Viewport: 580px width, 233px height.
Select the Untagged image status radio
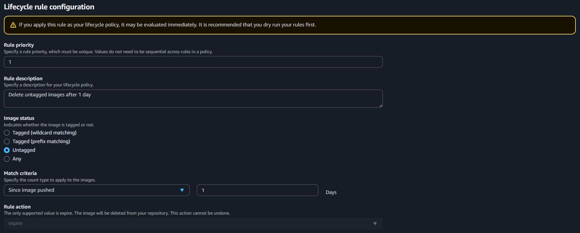(x=7, y=150)
